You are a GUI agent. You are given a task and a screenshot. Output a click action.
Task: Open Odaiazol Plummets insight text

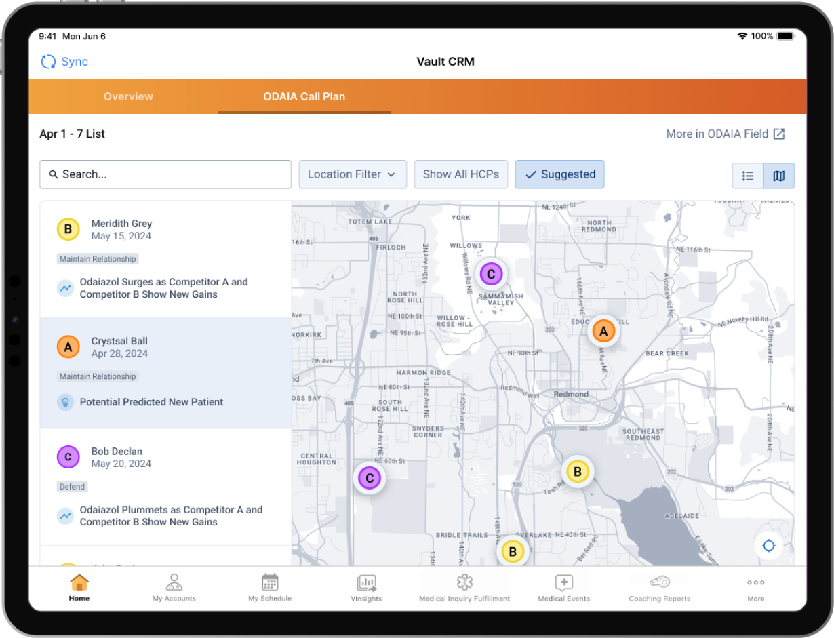[171, 516]
